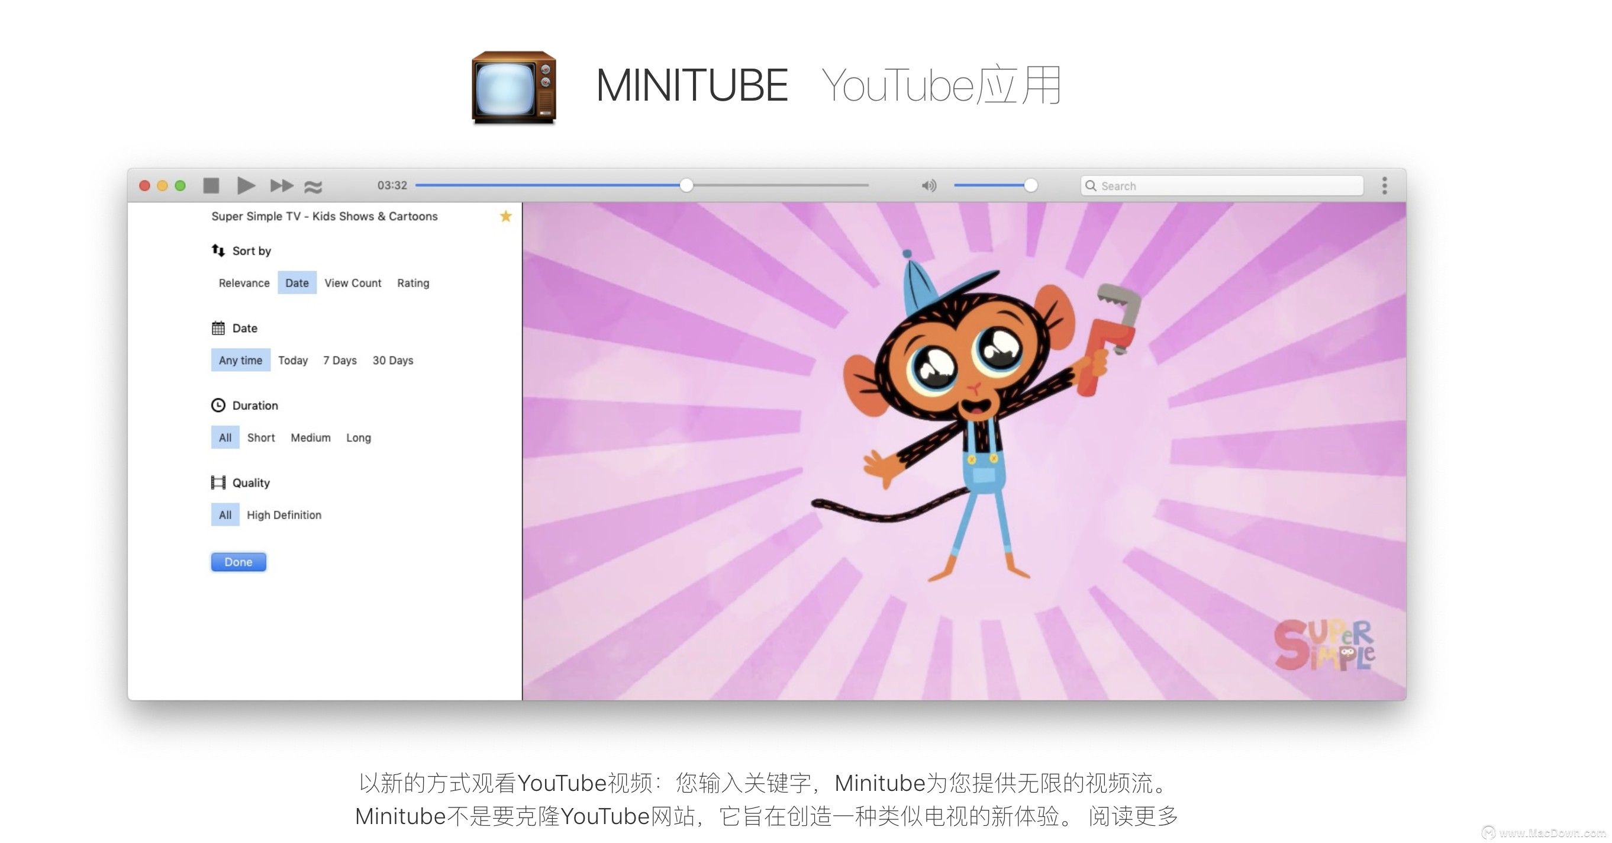Star the Super Simple TV channel

coord(505,217)
